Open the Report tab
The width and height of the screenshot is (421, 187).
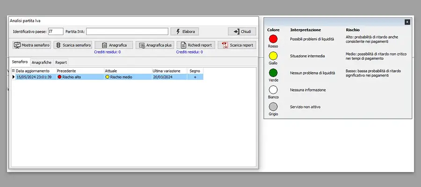(x=61, y=62)
